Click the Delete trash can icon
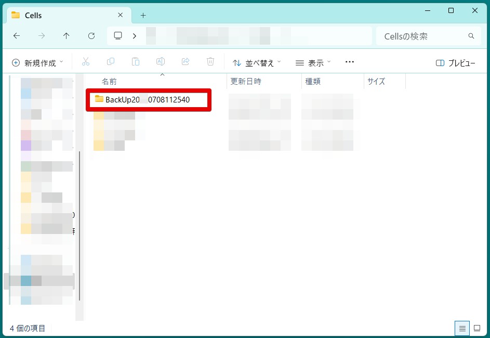The width and height of the screenshot is (490, 338). point(210,61)
